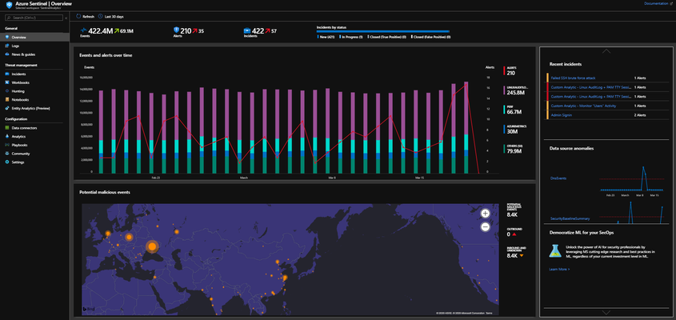
Task: Click the News & guides cloud icon
Action: click(x=7, y=54)
